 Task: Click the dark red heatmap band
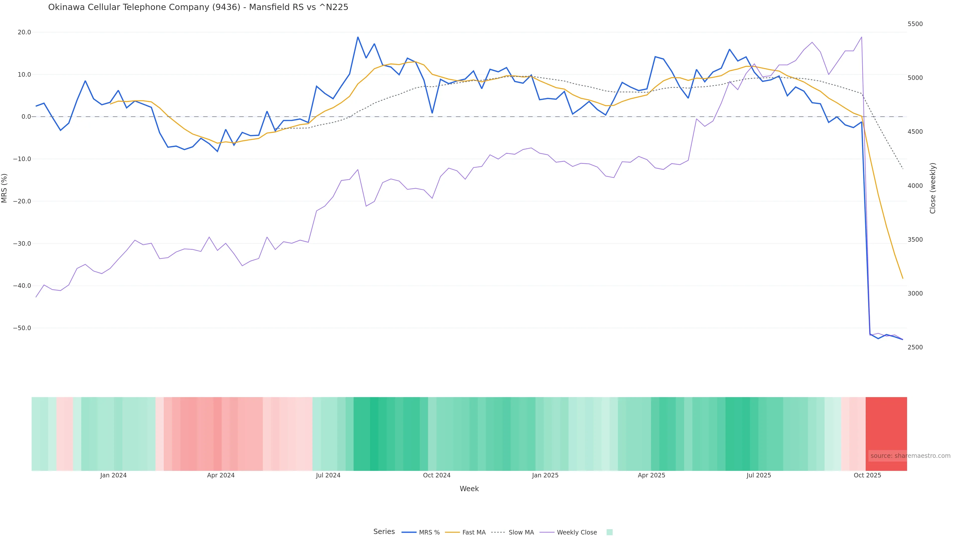(886, 433)
